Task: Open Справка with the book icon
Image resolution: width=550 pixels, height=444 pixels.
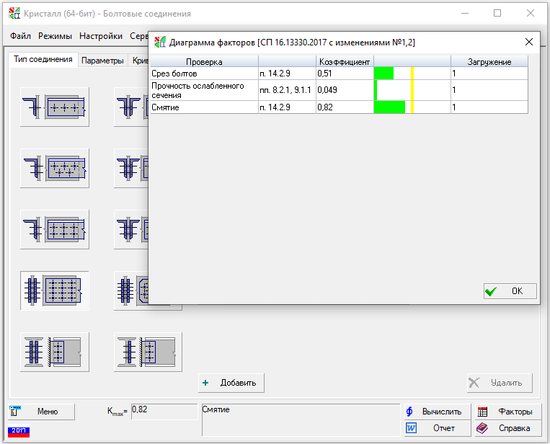Action: coord(505,428)
